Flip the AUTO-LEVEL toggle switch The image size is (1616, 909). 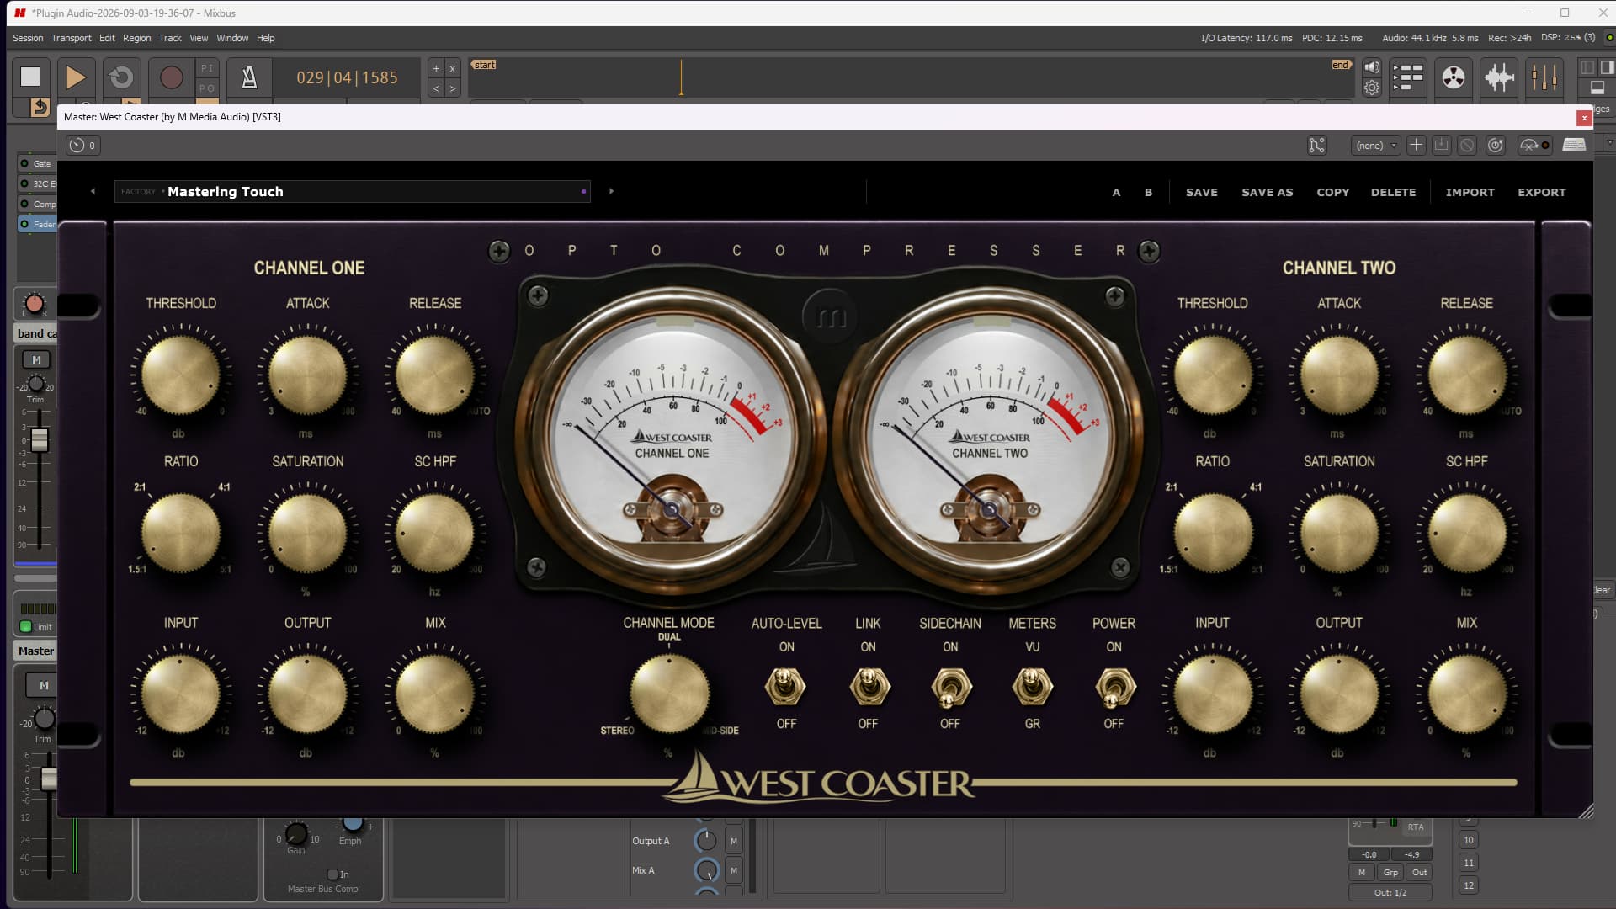pyautogui.click(x=784, y=686)
